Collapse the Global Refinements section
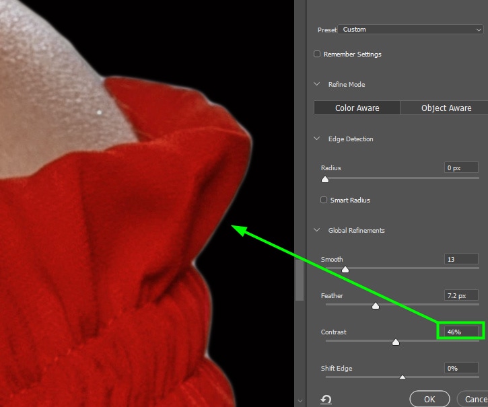The width and height of the screenshot is (488, 407). (x=317, y=230)
